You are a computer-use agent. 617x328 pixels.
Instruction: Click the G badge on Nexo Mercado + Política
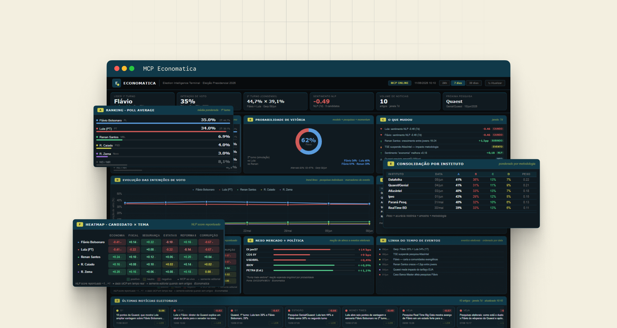(x=250, y=241)
